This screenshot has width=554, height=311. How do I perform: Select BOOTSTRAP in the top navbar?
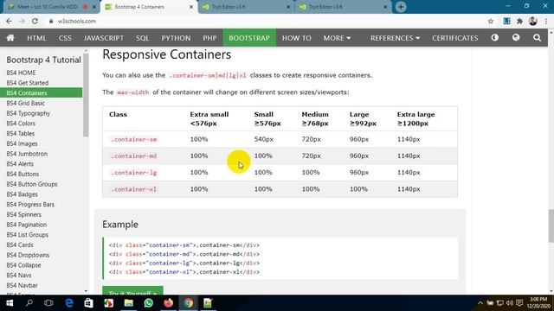[249, 38]
